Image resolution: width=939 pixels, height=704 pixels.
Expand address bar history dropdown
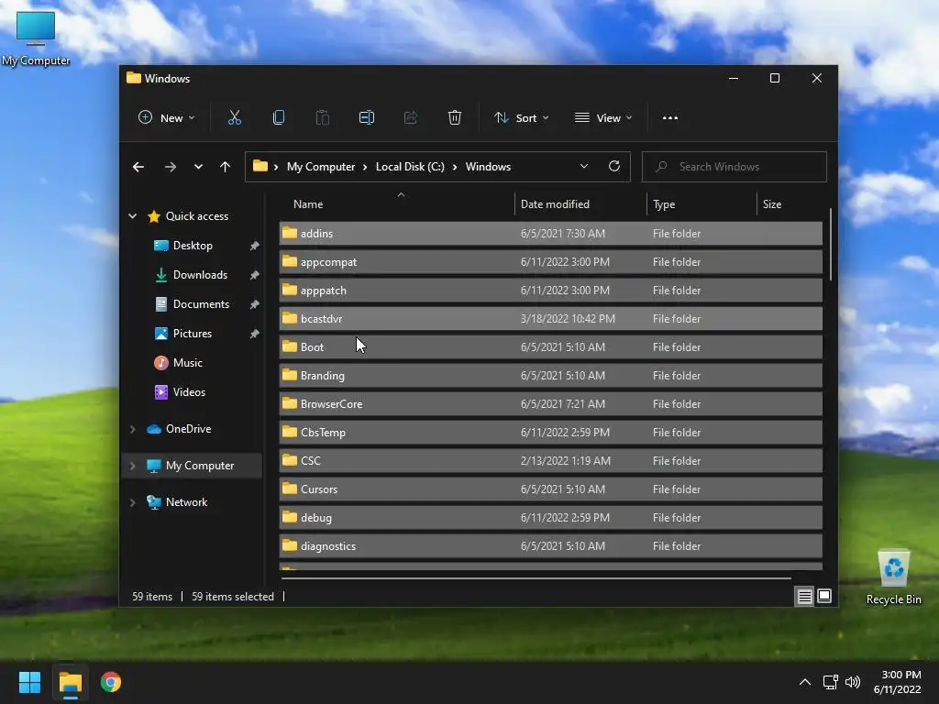point(584,167)
